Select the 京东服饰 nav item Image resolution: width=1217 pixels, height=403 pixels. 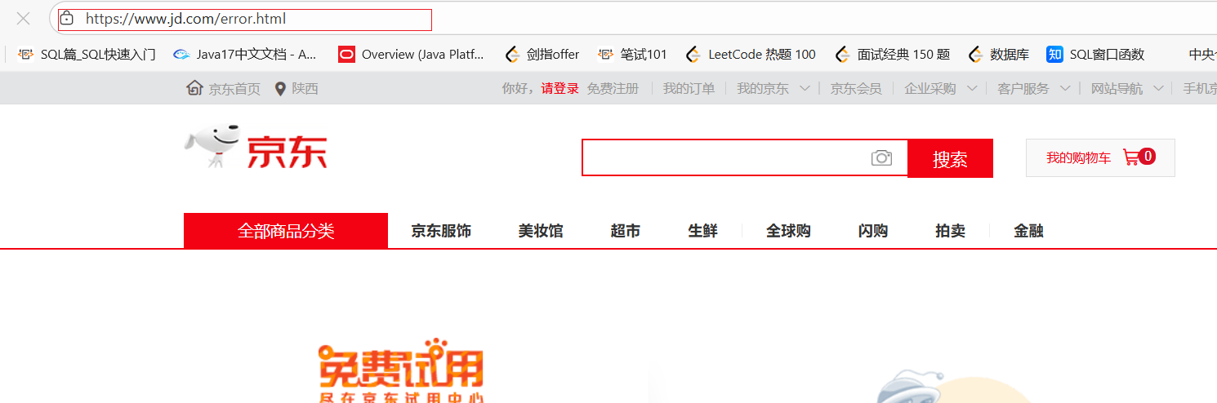[441, 231]
